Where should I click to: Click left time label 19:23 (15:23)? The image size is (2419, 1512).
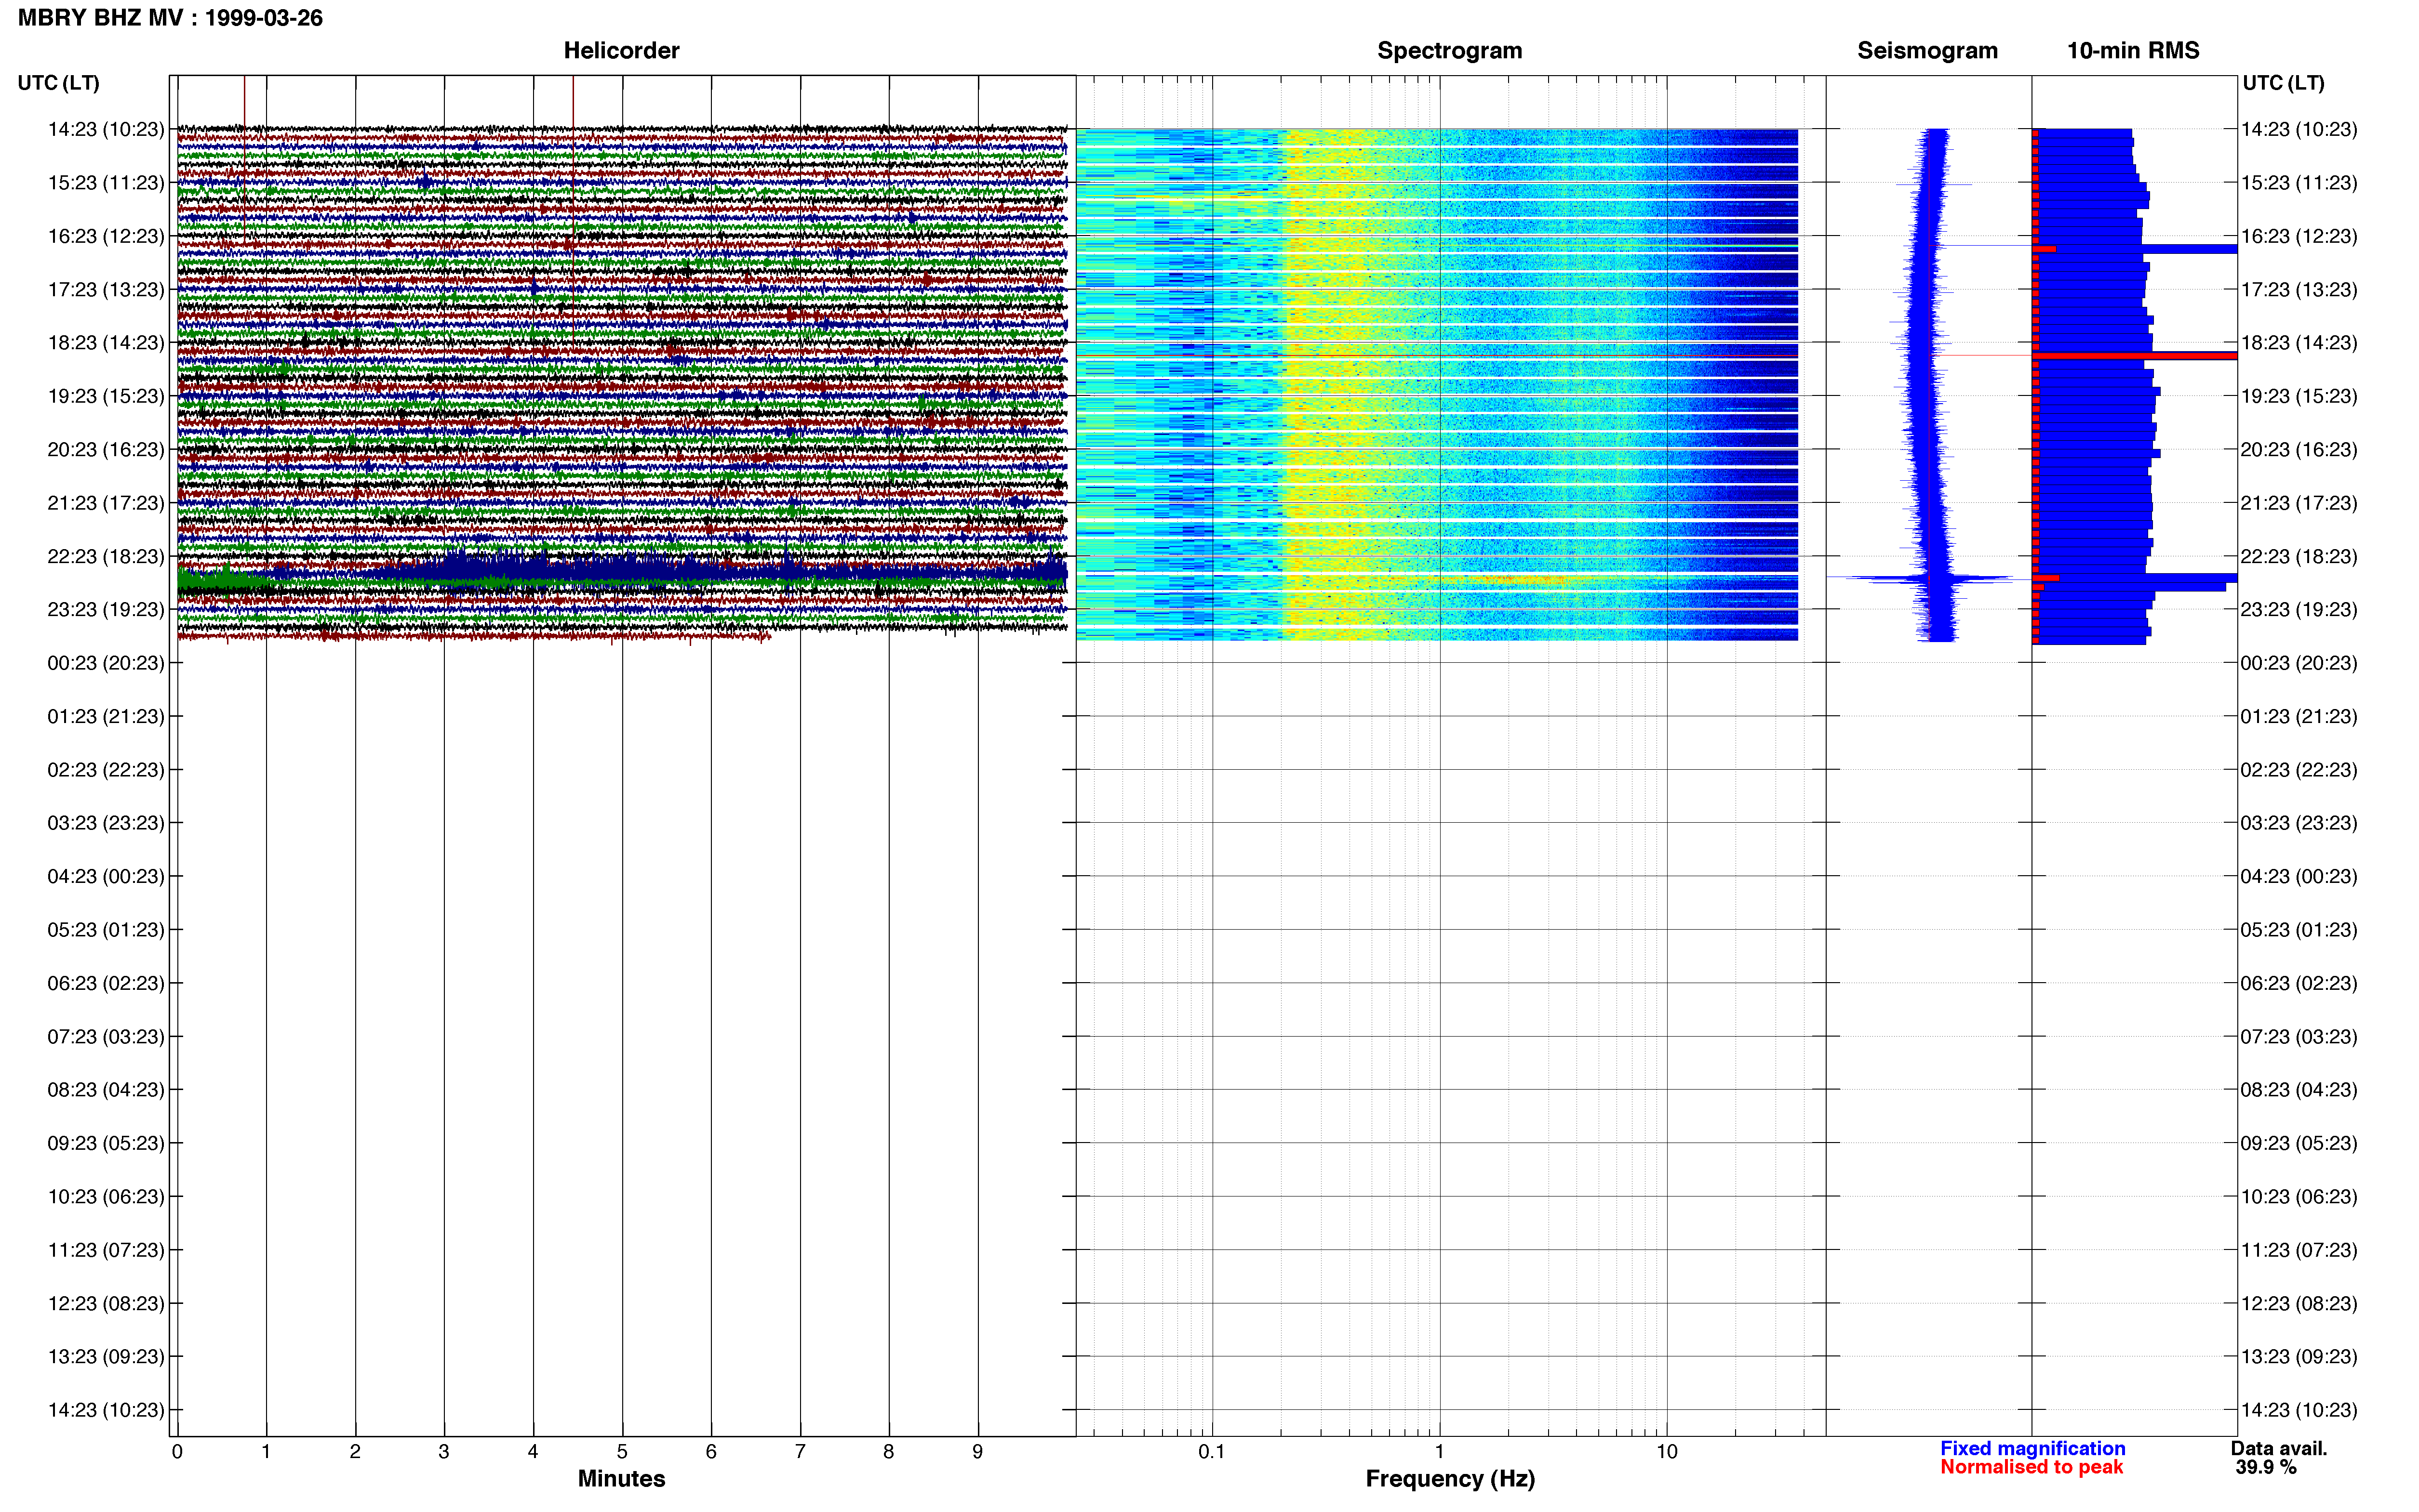click(x=105, y=396)
